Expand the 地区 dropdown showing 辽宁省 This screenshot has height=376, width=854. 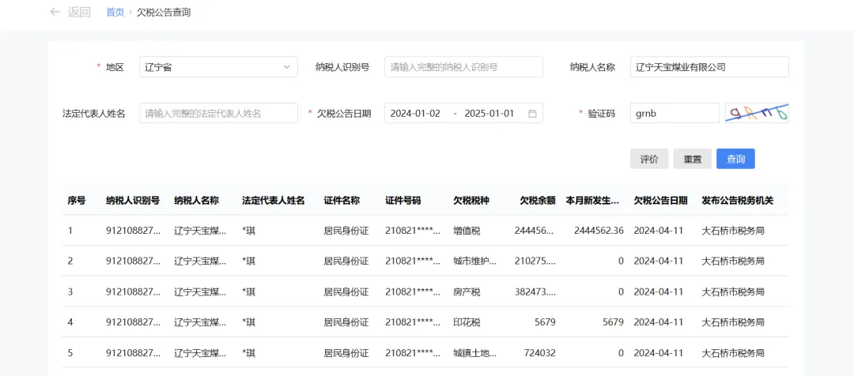[x=218, y=67]
